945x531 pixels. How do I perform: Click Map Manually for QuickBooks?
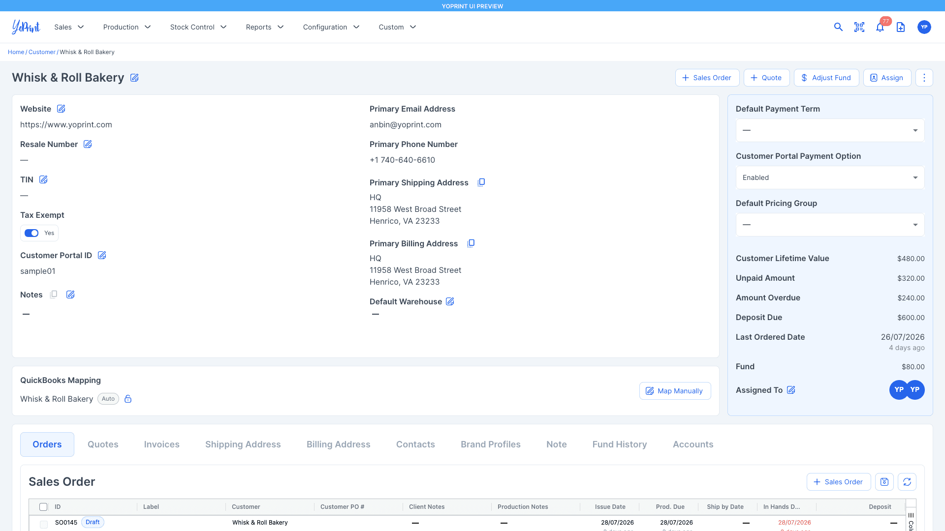click(x=675, y=391)
